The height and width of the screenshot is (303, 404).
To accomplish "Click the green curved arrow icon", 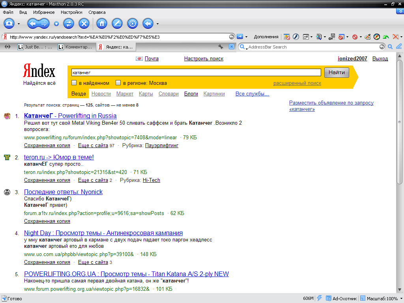I will pyautogui.click(x=386, y=37).
